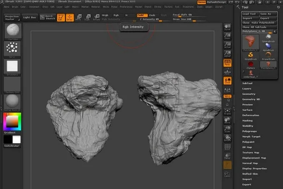Image resolution: width=283 pixels, height=189 pixels.
Task: Toggle Perspective (Persp) view mode
Action: coord(228,62)
